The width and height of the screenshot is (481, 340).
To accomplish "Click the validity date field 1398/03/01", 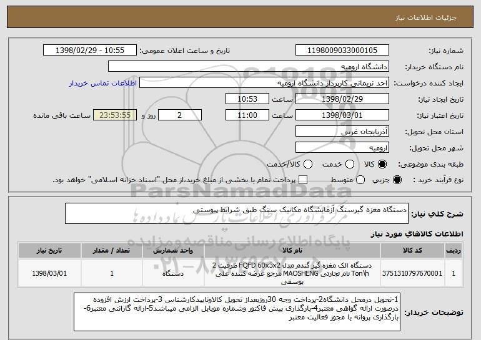I will (342, 115).
